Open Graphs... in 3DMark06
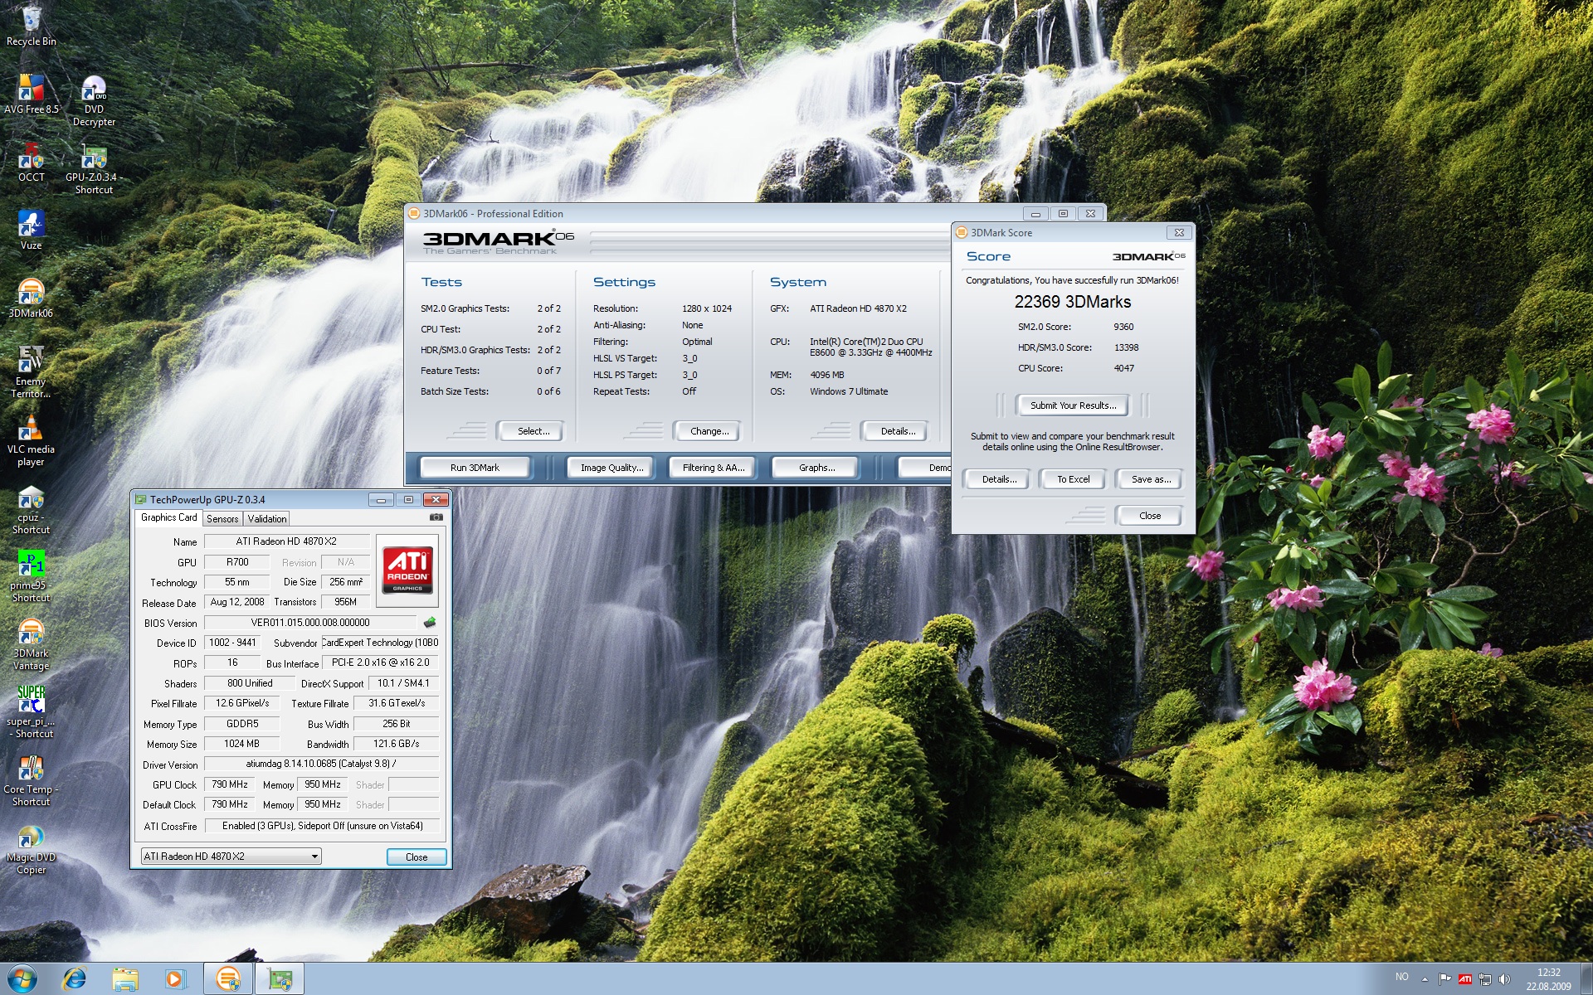 tap(817, 468)
